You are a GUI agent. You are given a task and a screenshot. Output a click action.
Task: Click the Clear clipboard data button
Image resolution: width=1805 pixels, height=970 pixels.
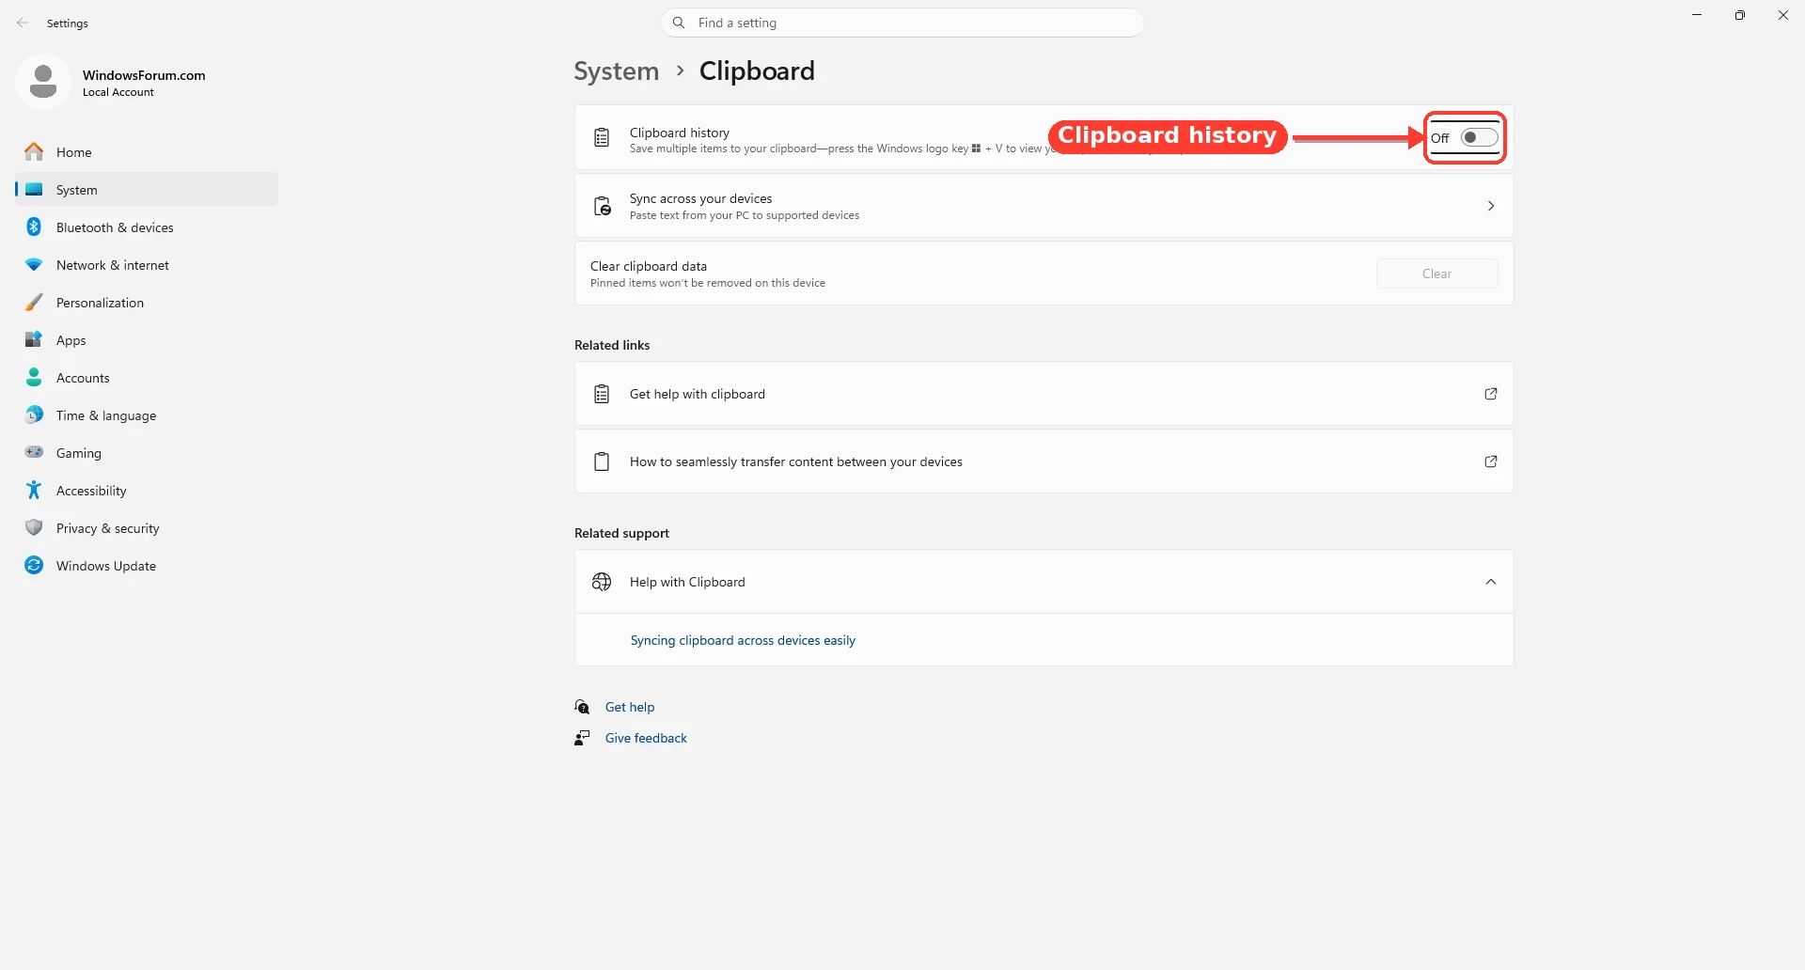(x=1436, y=274)
